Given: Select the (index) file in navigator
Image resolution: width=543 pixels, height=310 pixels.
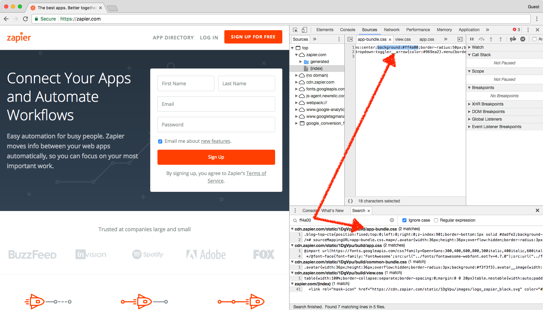Looking at the screenshot, I should pos(317,69).
